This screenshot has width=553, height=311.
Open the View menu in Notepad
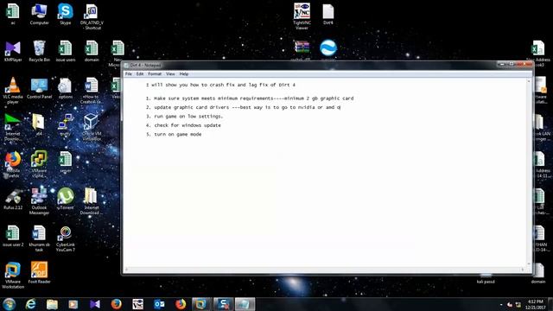click(170, 74)
